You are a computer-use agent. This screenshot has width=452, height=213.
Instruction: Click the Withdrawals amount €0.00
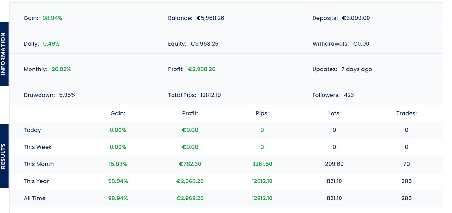361,44
